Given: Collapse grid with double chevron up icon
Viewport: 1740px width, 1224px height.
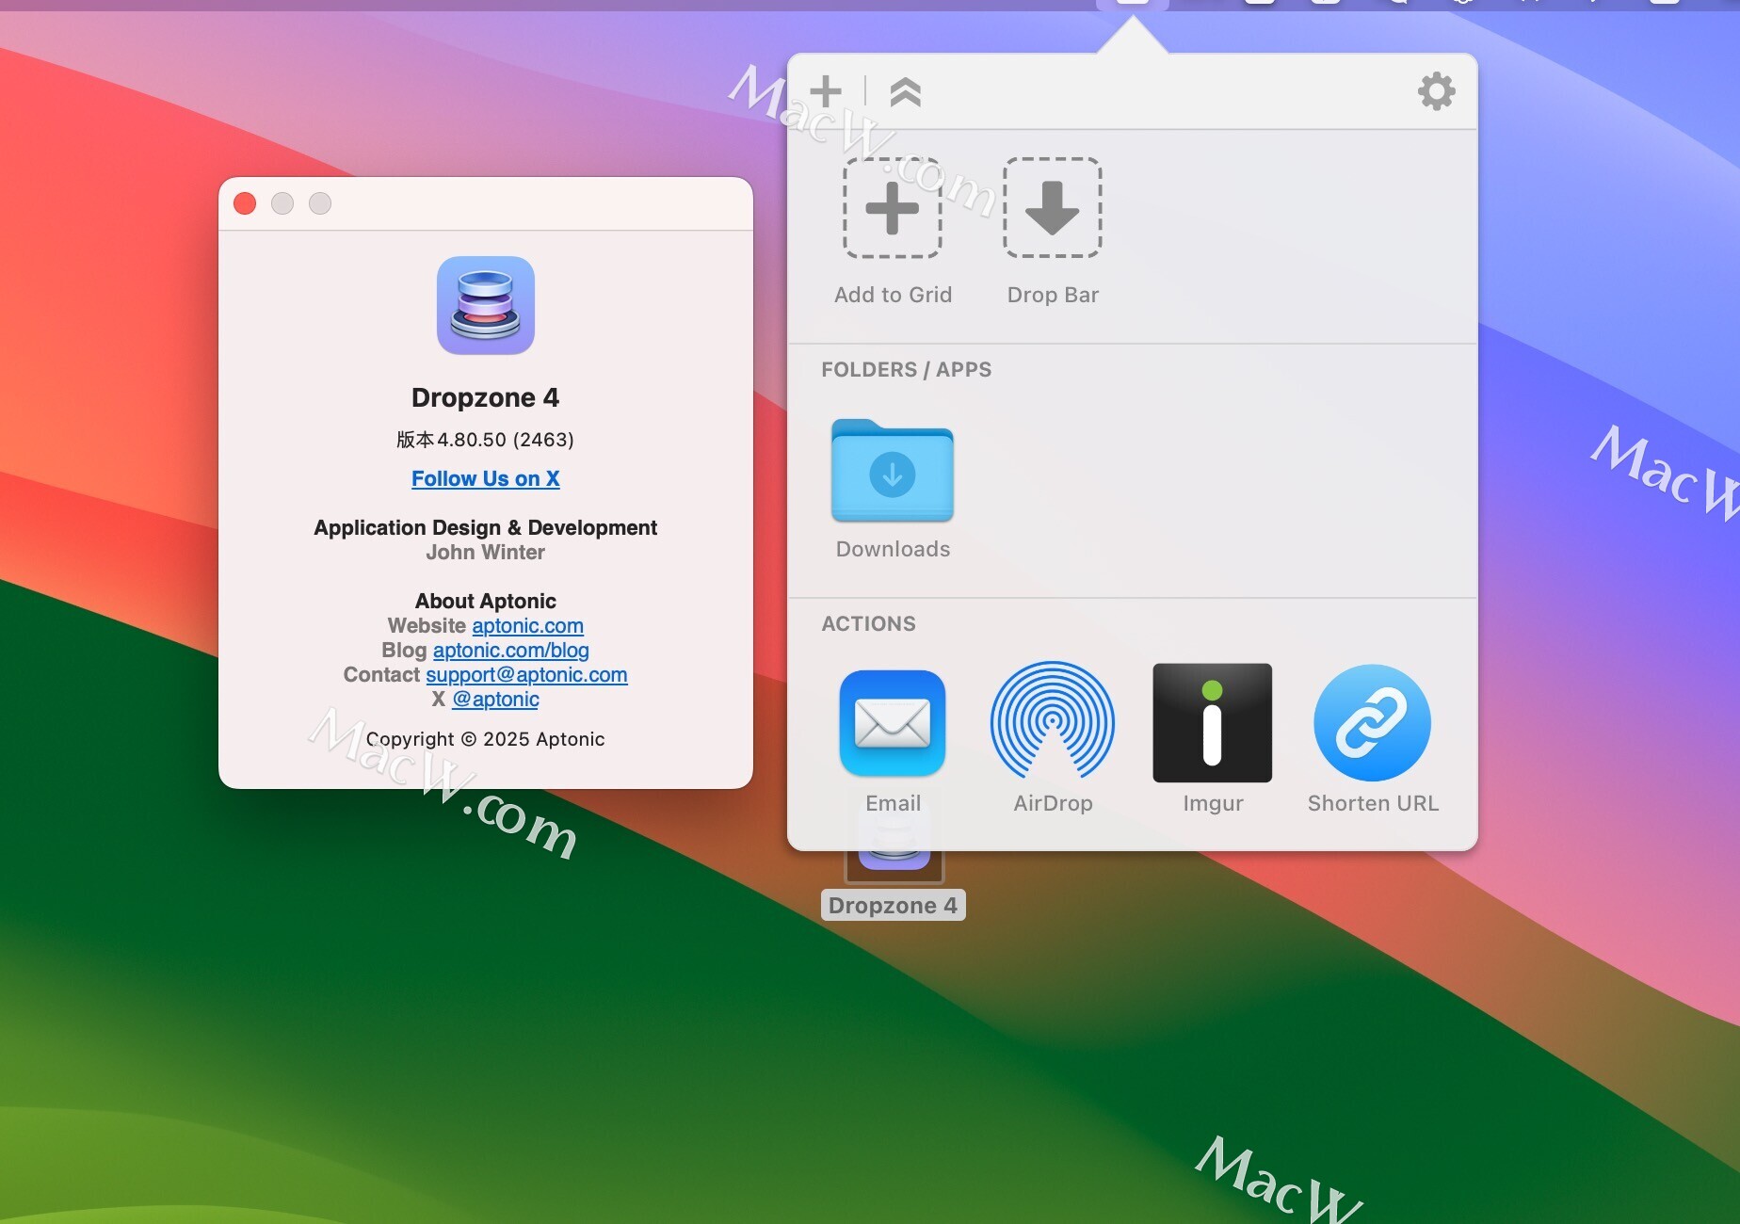Looking at the screenshot, I should click(x=905, y=92).
